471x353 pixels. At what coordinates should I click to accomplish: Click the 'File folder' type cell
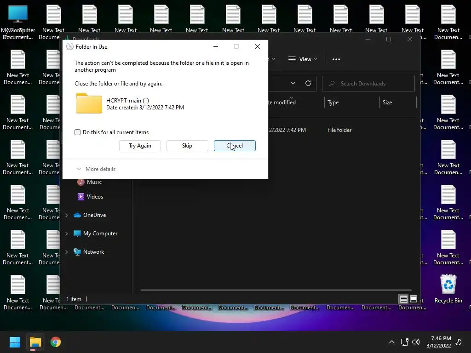(339, 130)
